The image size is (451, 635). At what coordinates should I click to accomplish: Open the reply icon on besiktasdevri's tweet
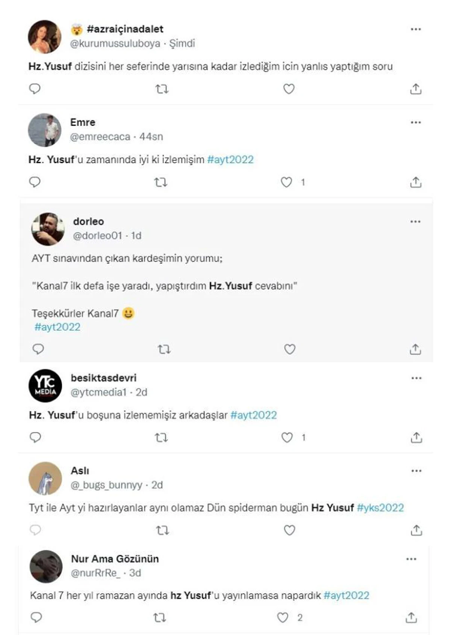(x=36, y=438)
